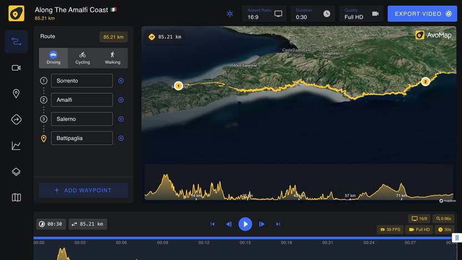The image size is (462, 260).
Task: Open the location pin panel in sidebar
Action: point(16,94)
